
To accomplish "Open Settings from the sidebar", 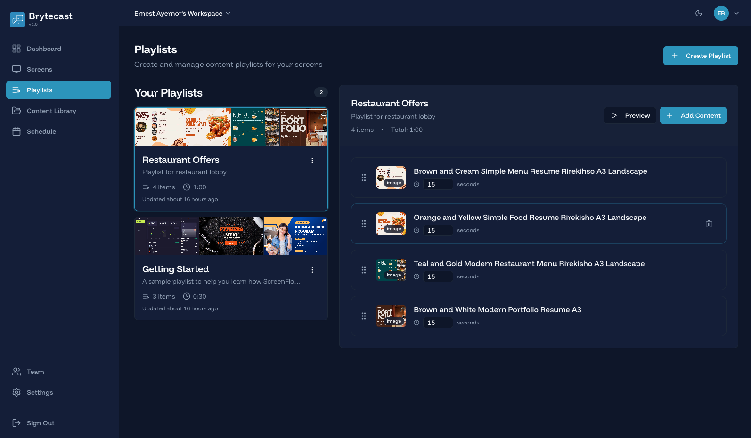I will [x=58, y=392].
